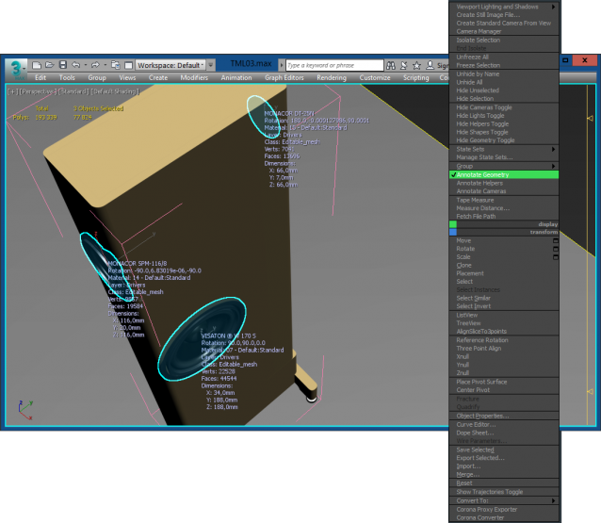Screen dimensions: 601x523
Task: Open the Workspace: Default dropdown
Action: [x=171, y=65]
